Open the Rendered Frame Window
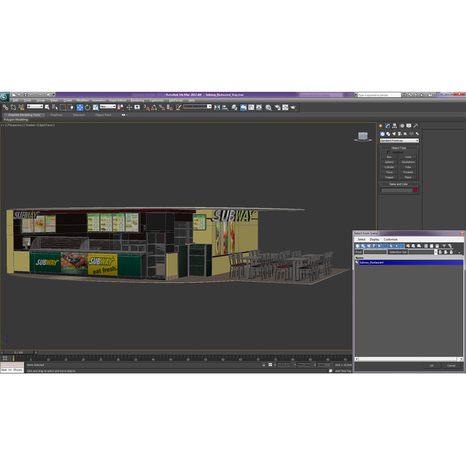This screenshot has height=466, width=466. pos(285,107)
